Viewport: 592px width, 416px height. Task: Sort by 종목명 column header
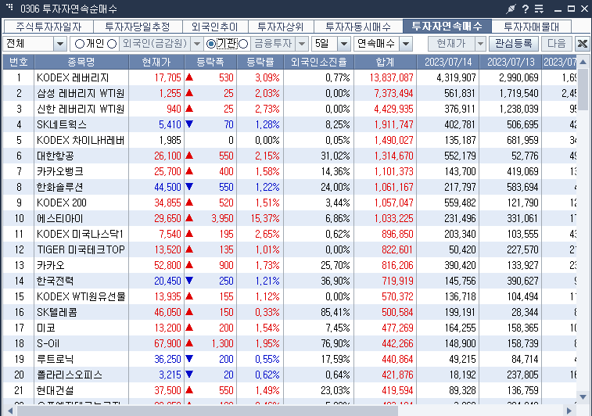tap(81, 62)
